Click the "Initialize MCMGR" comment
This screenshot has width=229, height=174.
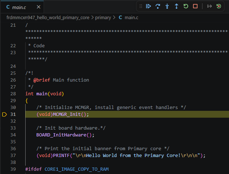(111, 108)
